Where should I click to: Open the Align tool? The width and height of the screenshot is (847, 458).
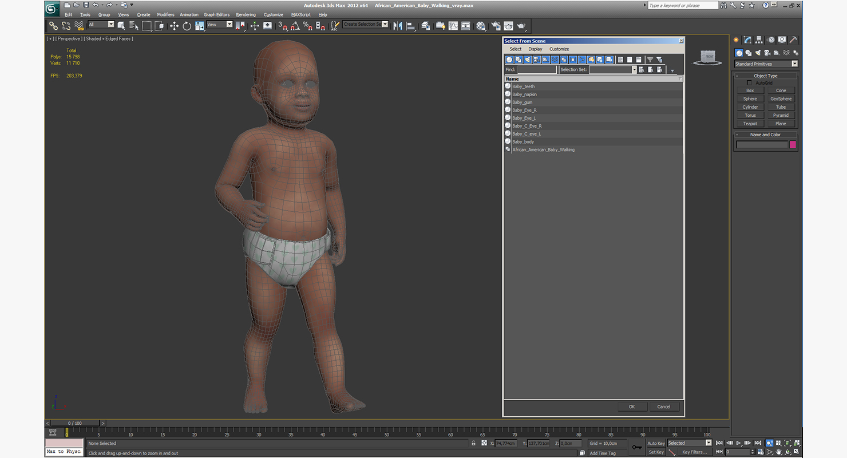(410, 26)
